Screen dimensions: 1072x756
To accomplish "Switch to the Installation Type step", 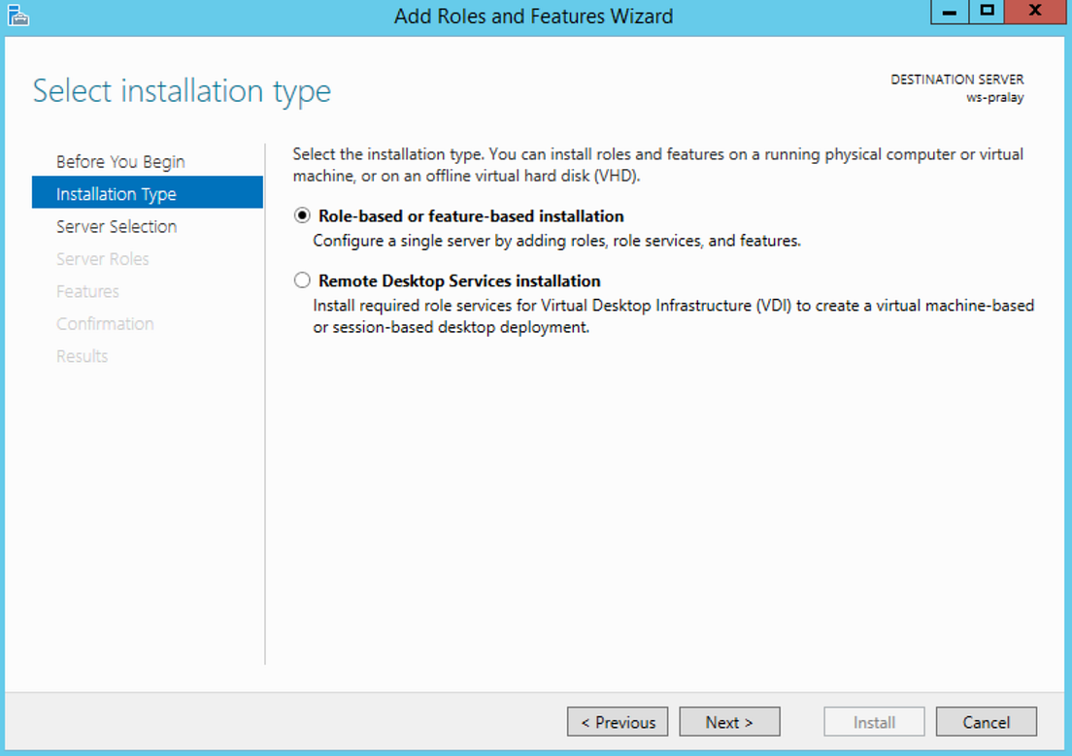I will 117,193.
